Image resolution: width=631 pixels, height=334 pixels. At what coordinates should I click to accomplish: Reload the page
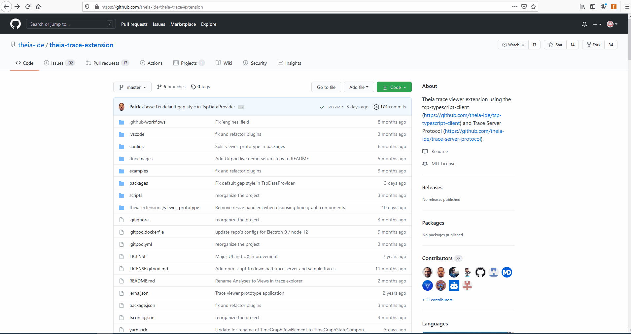(28, 7)
